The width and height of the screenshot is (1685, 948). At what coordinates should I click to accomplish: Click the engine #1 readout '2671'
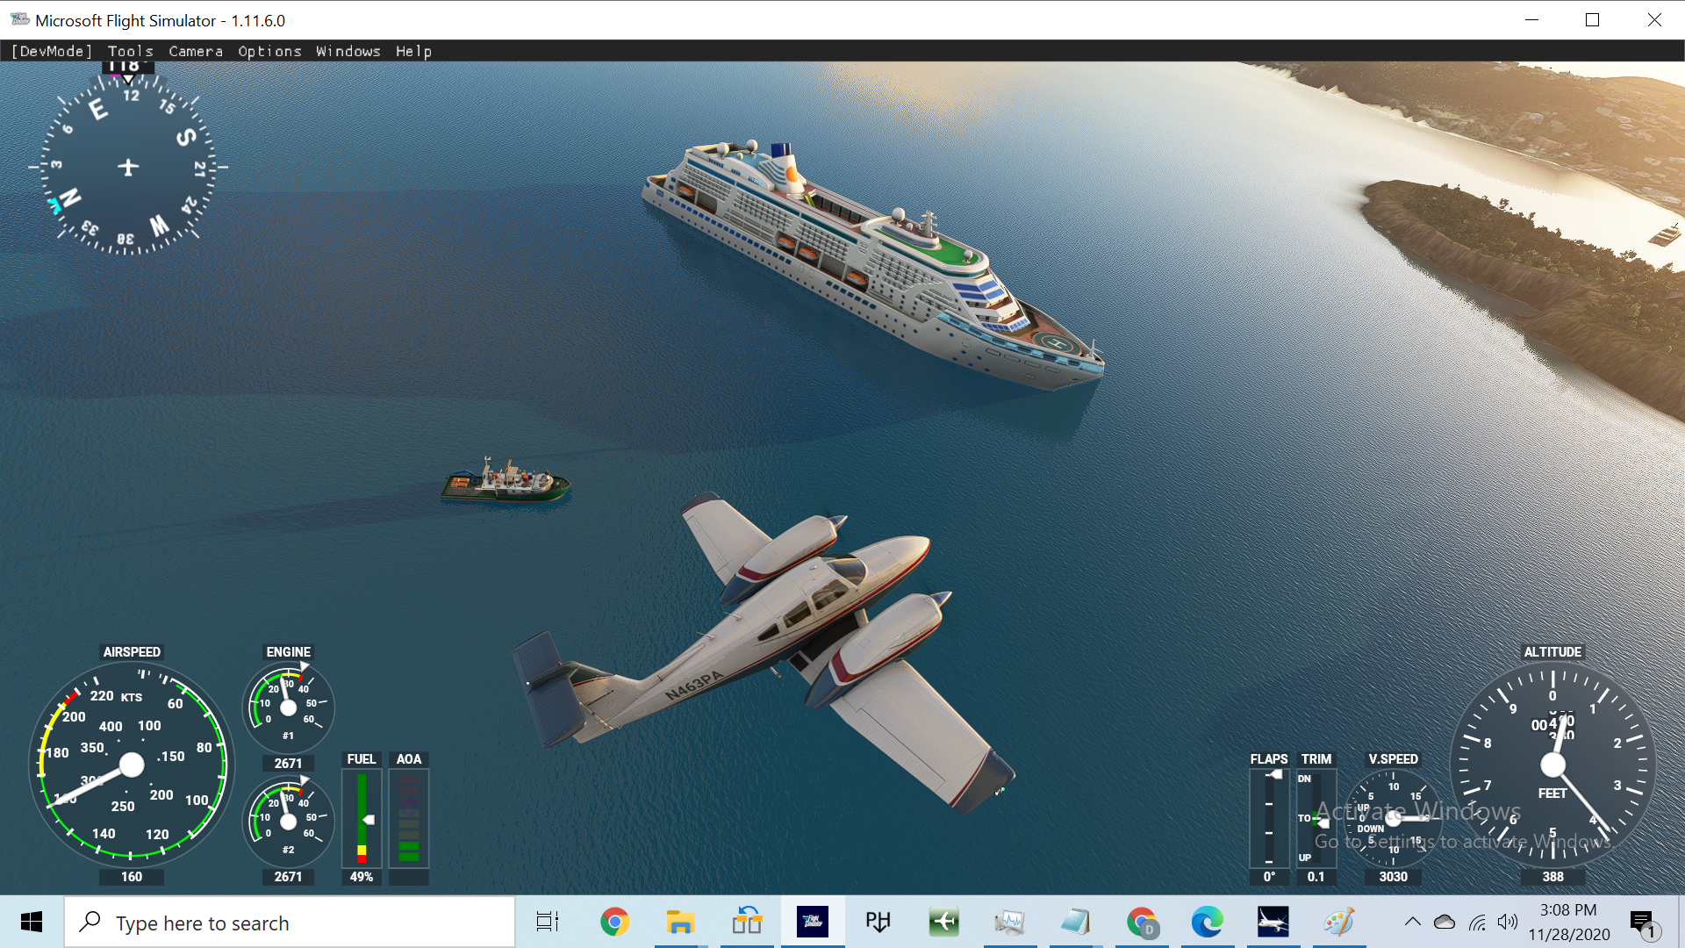[x=288, y=764]
